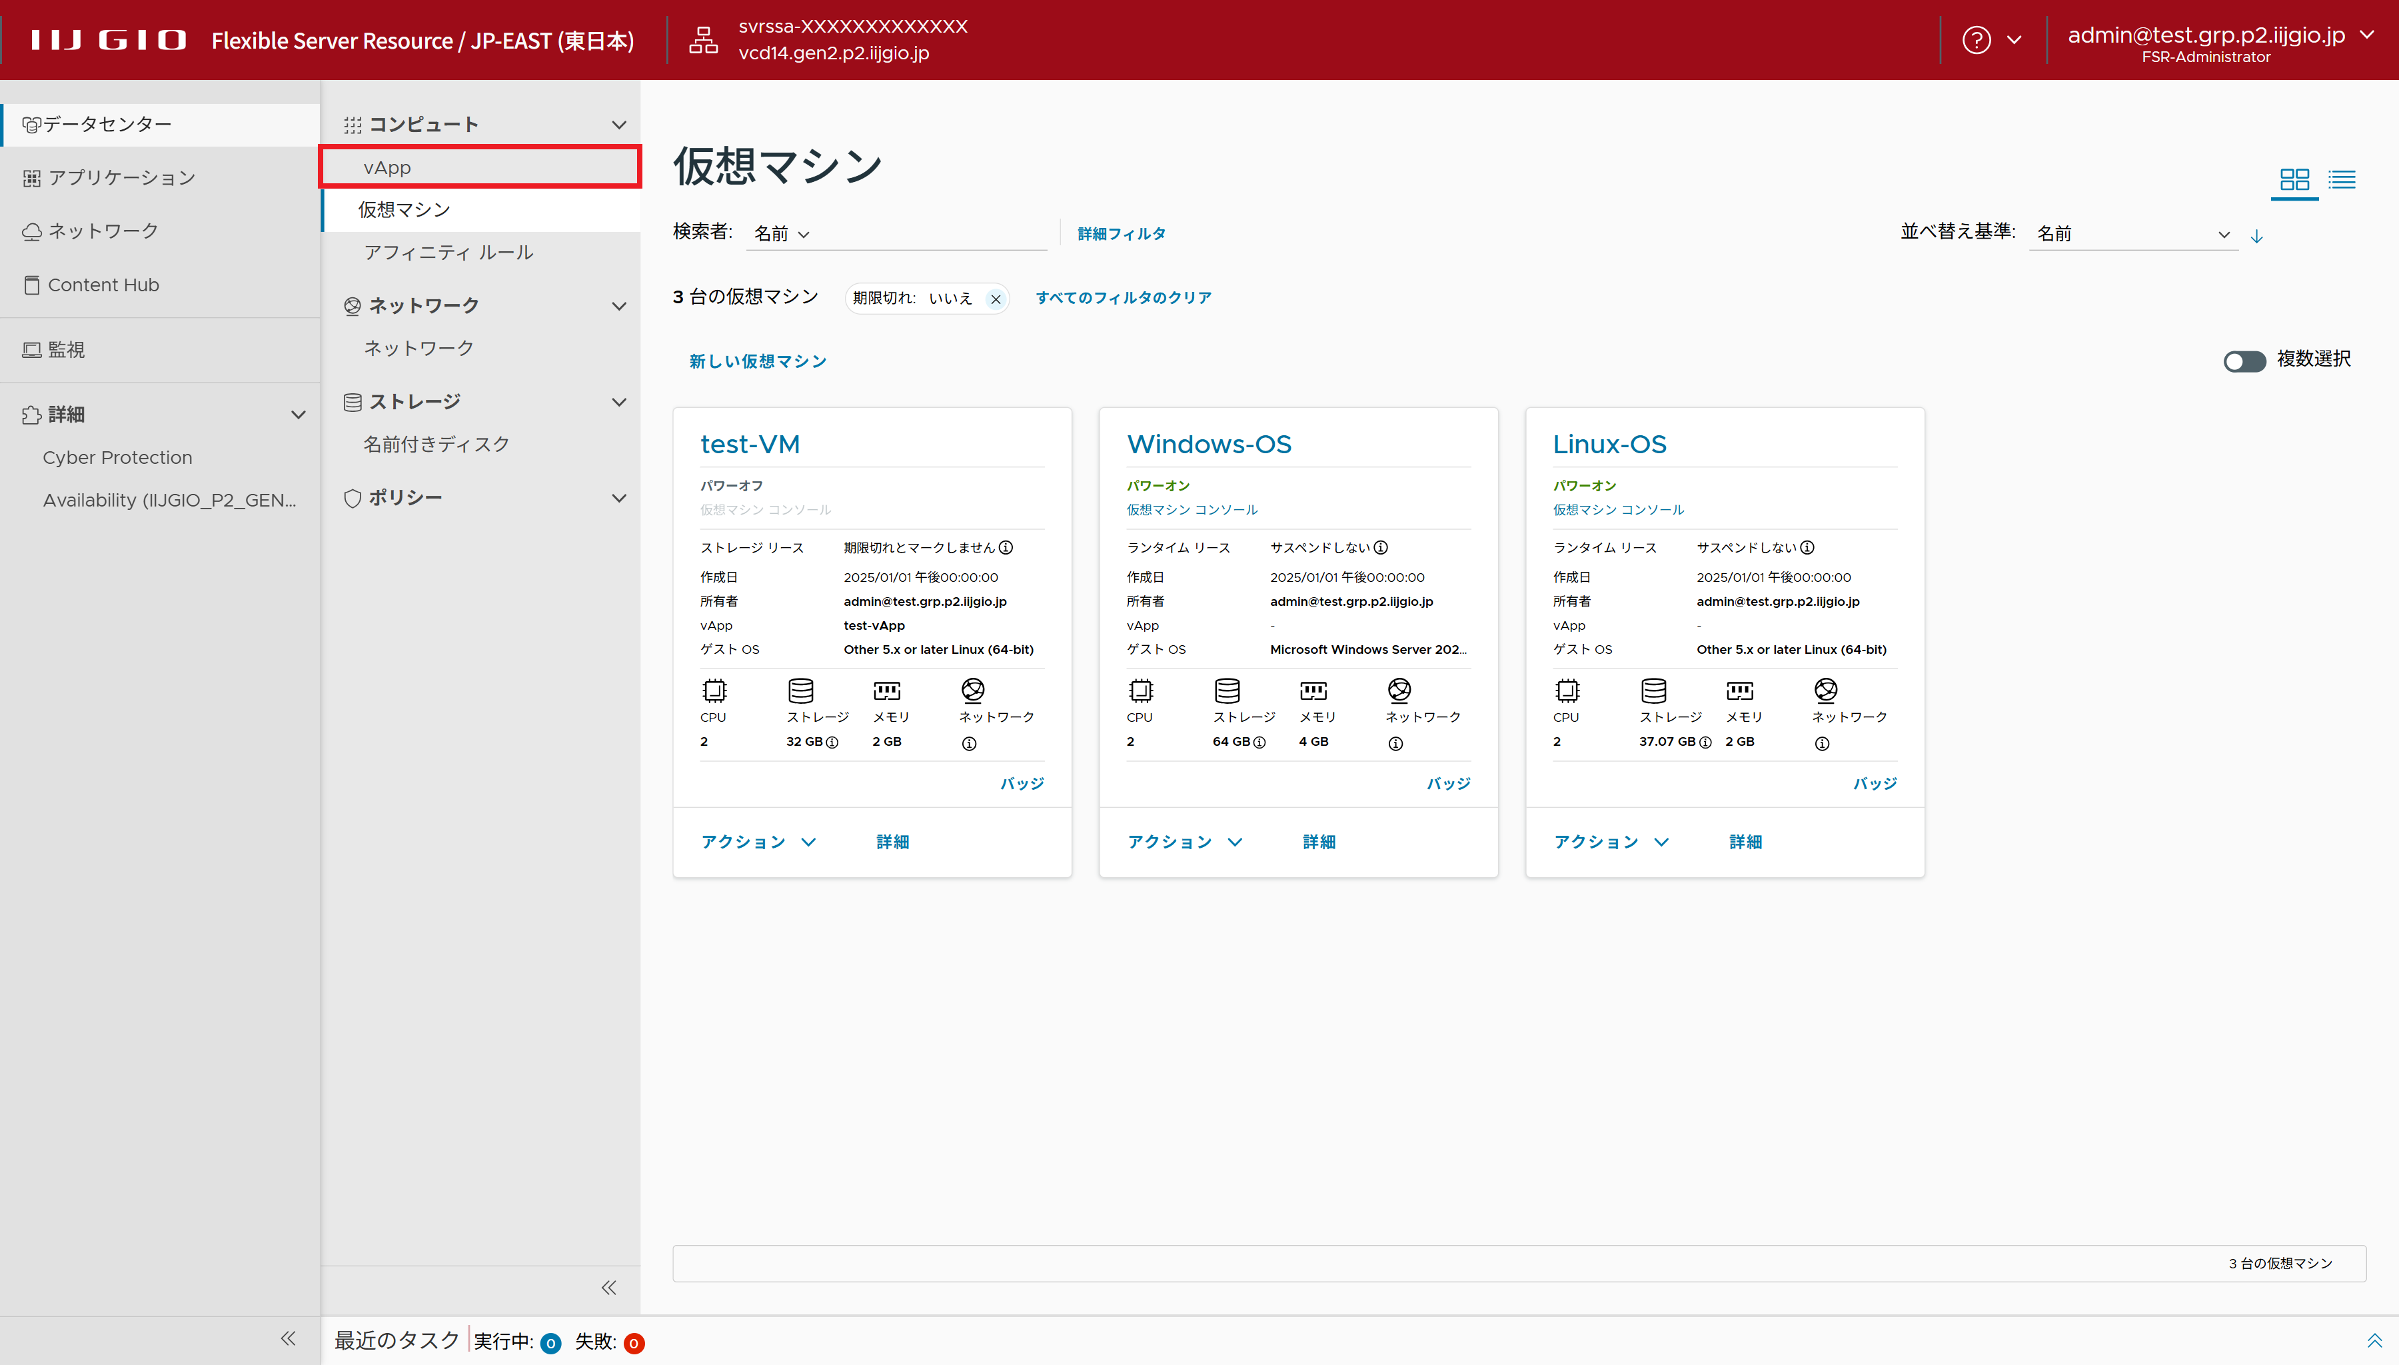The width and height of the screenshot is (2399, 1365).
Task: Click the VM name search input field
Action: [928, 233]
